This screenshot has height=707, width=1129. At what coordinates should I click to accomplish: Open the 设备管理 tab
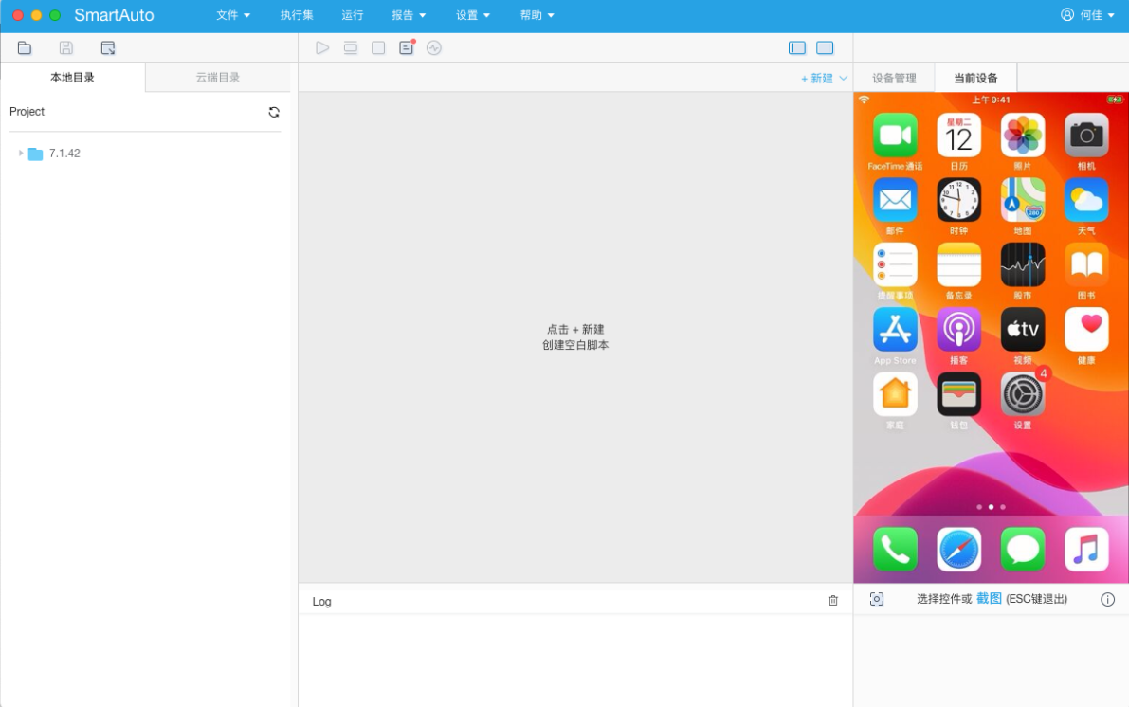coord(894,78)
